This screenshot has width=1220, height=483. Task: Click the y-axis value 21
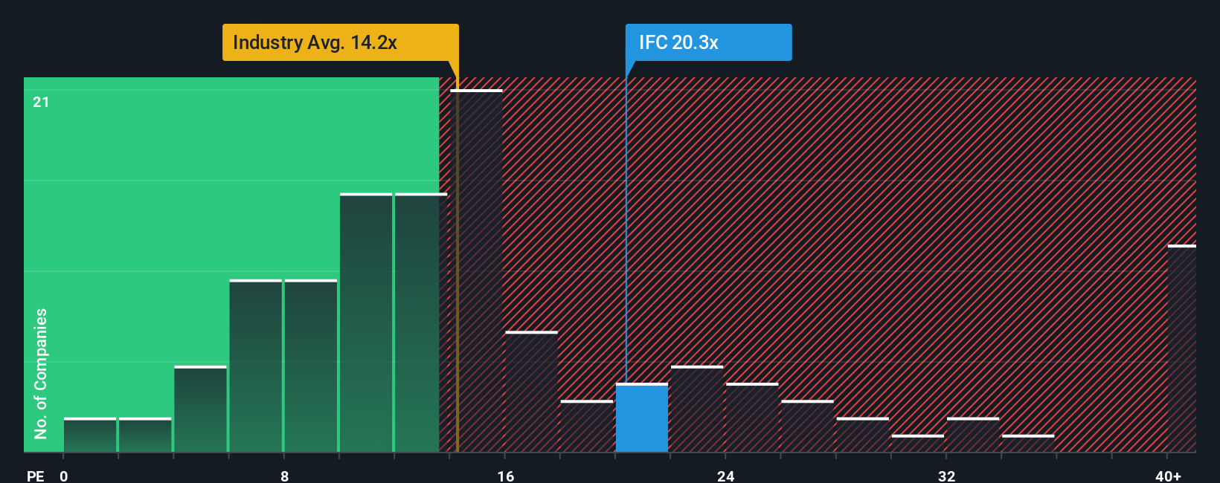(41, 102)
